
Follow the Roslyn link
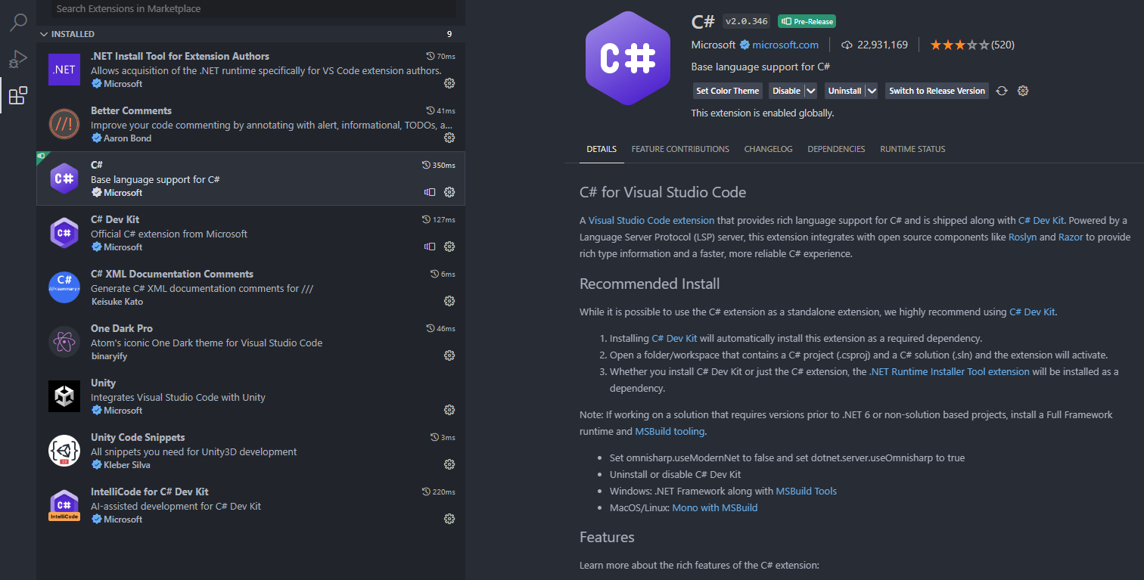coord(1022,237)
